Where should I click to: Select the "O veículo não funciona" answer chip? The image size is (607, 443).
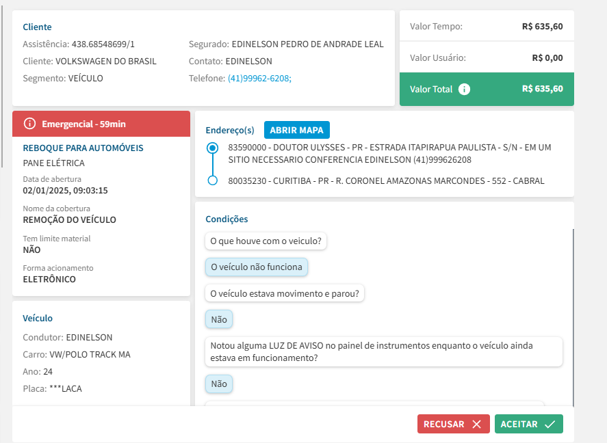(x=256, y=267)
